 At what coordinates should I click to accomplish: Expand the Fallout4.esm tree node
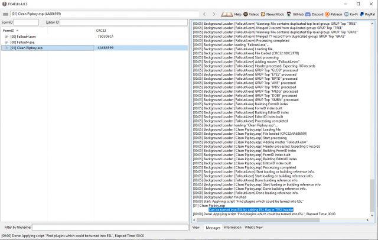pyautogui.click(x=6, y=36)
